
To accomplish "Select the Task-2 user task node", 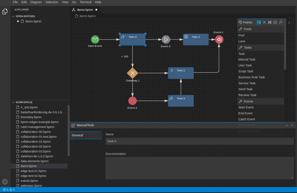I will 196,39.
